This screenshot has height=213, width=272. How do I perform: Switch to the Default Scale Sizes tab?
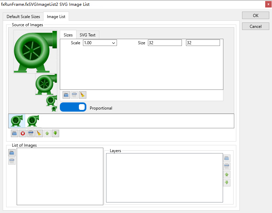click(x=23, y=16)
